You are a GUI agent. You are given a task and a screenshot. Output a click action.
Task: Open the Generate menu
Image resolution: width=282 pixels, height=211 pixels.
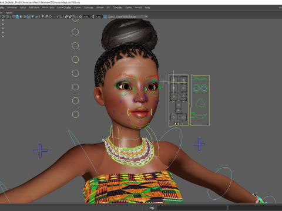117,8
